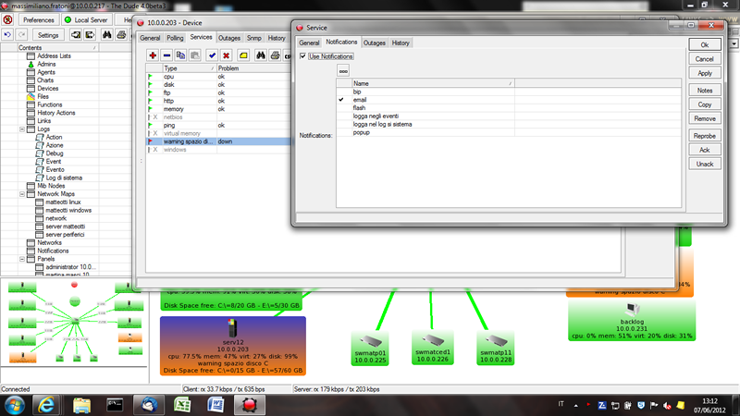Click the serv12 device icon on map
Screen dimensions: 740x416
(232, 328)
